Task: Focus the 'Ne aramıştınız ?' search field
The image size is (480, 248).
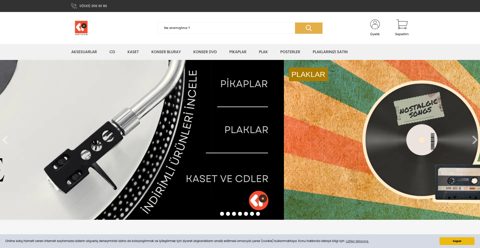Action: click(226, 28)
